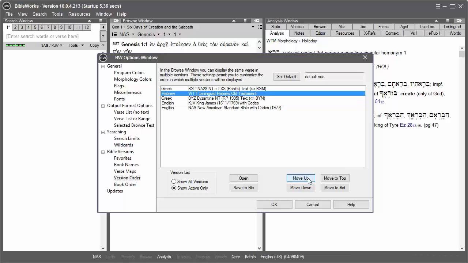Image resolution: width=468 pixels, height=263 pixels.
Task: Open the Stats tab
Action: [276, 27]
